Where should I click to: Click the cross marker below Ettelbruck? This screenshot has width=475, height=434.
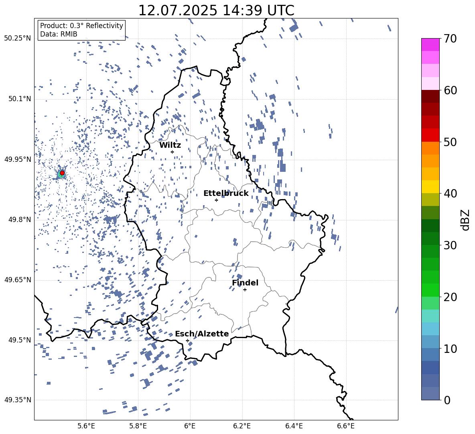pyautogui.click(x=216, y=200)
